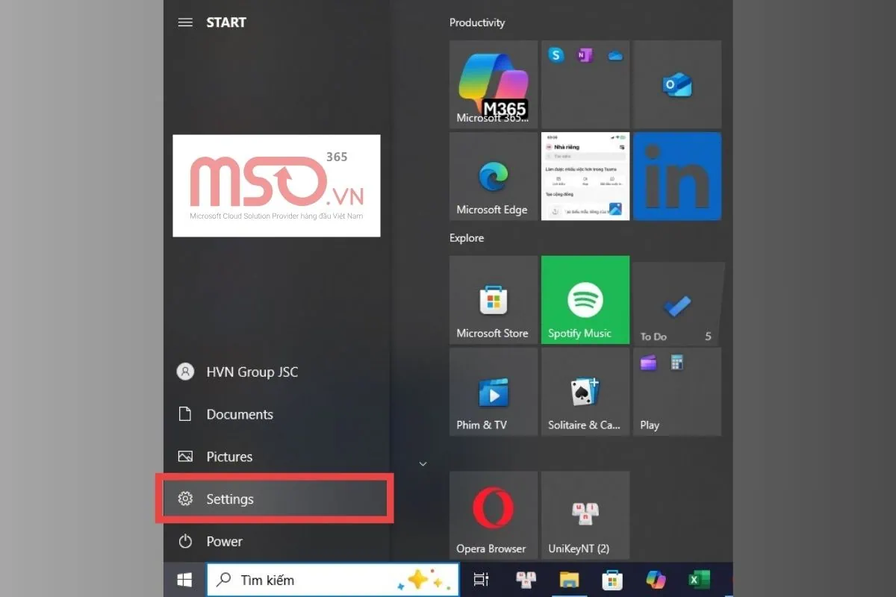This screenshot has height=597, width=896.
Task: Open the Microsoft 365 Copilot tile
Action: tap(493, 84)
